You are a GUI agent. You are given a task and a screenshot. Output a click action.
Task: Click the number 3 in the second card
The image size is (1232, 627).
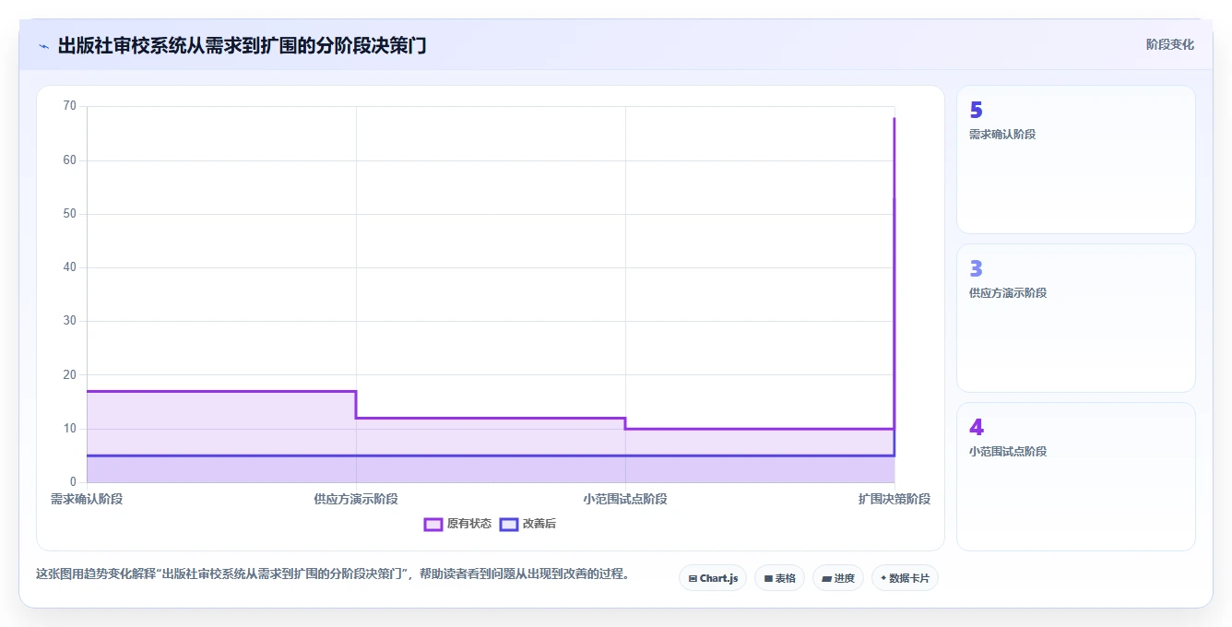coord(976,268)
